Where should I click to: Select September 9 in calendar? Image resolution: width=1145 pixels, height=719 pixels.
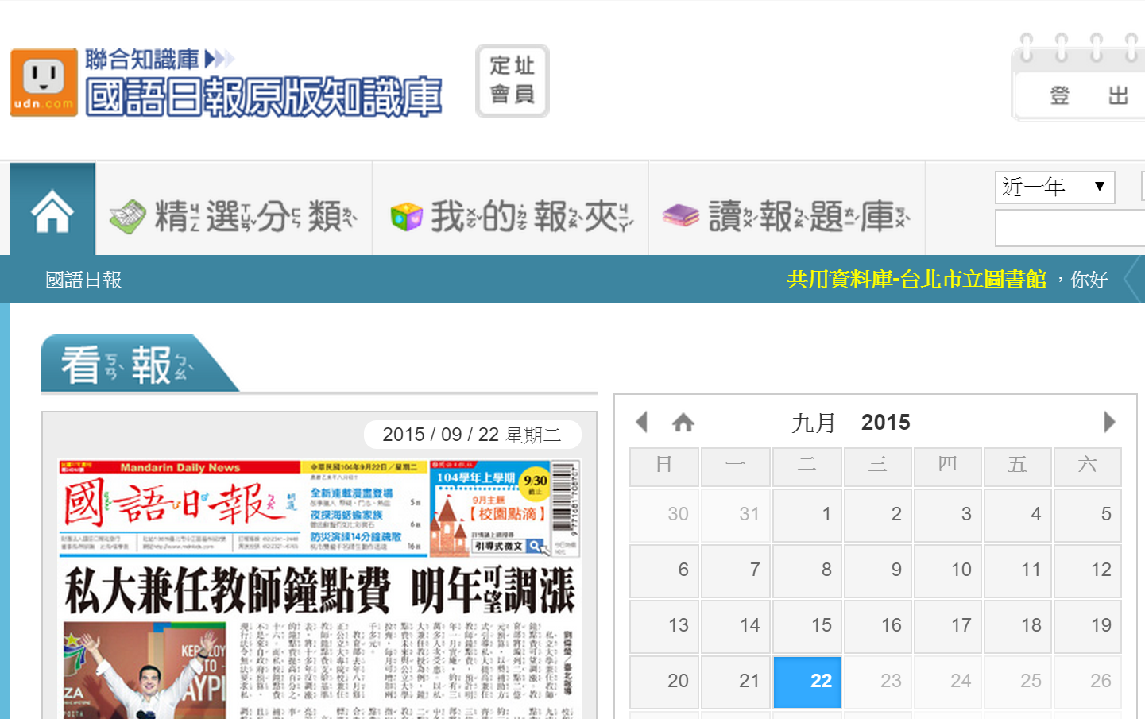(x=877, y=570)
